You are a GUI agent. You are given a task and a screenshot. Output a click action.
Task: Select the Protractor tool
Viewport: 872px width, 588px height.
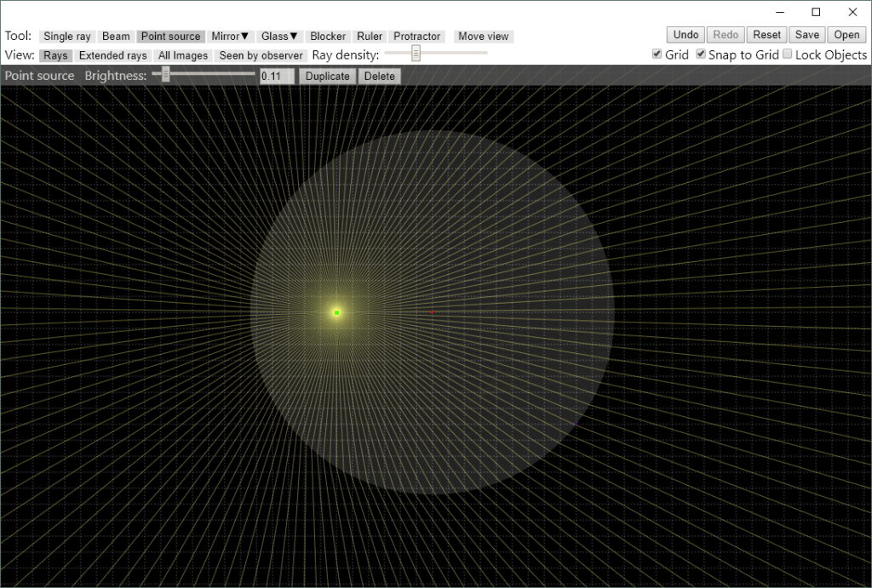[416, 37]
